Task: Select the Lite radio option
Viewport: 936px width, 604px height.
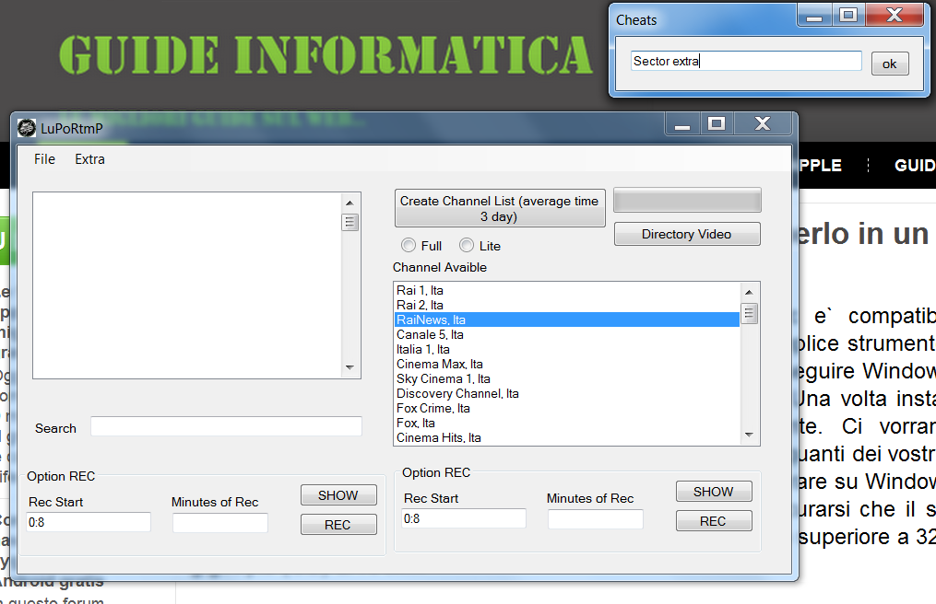Action: click(x=480, y=246)
